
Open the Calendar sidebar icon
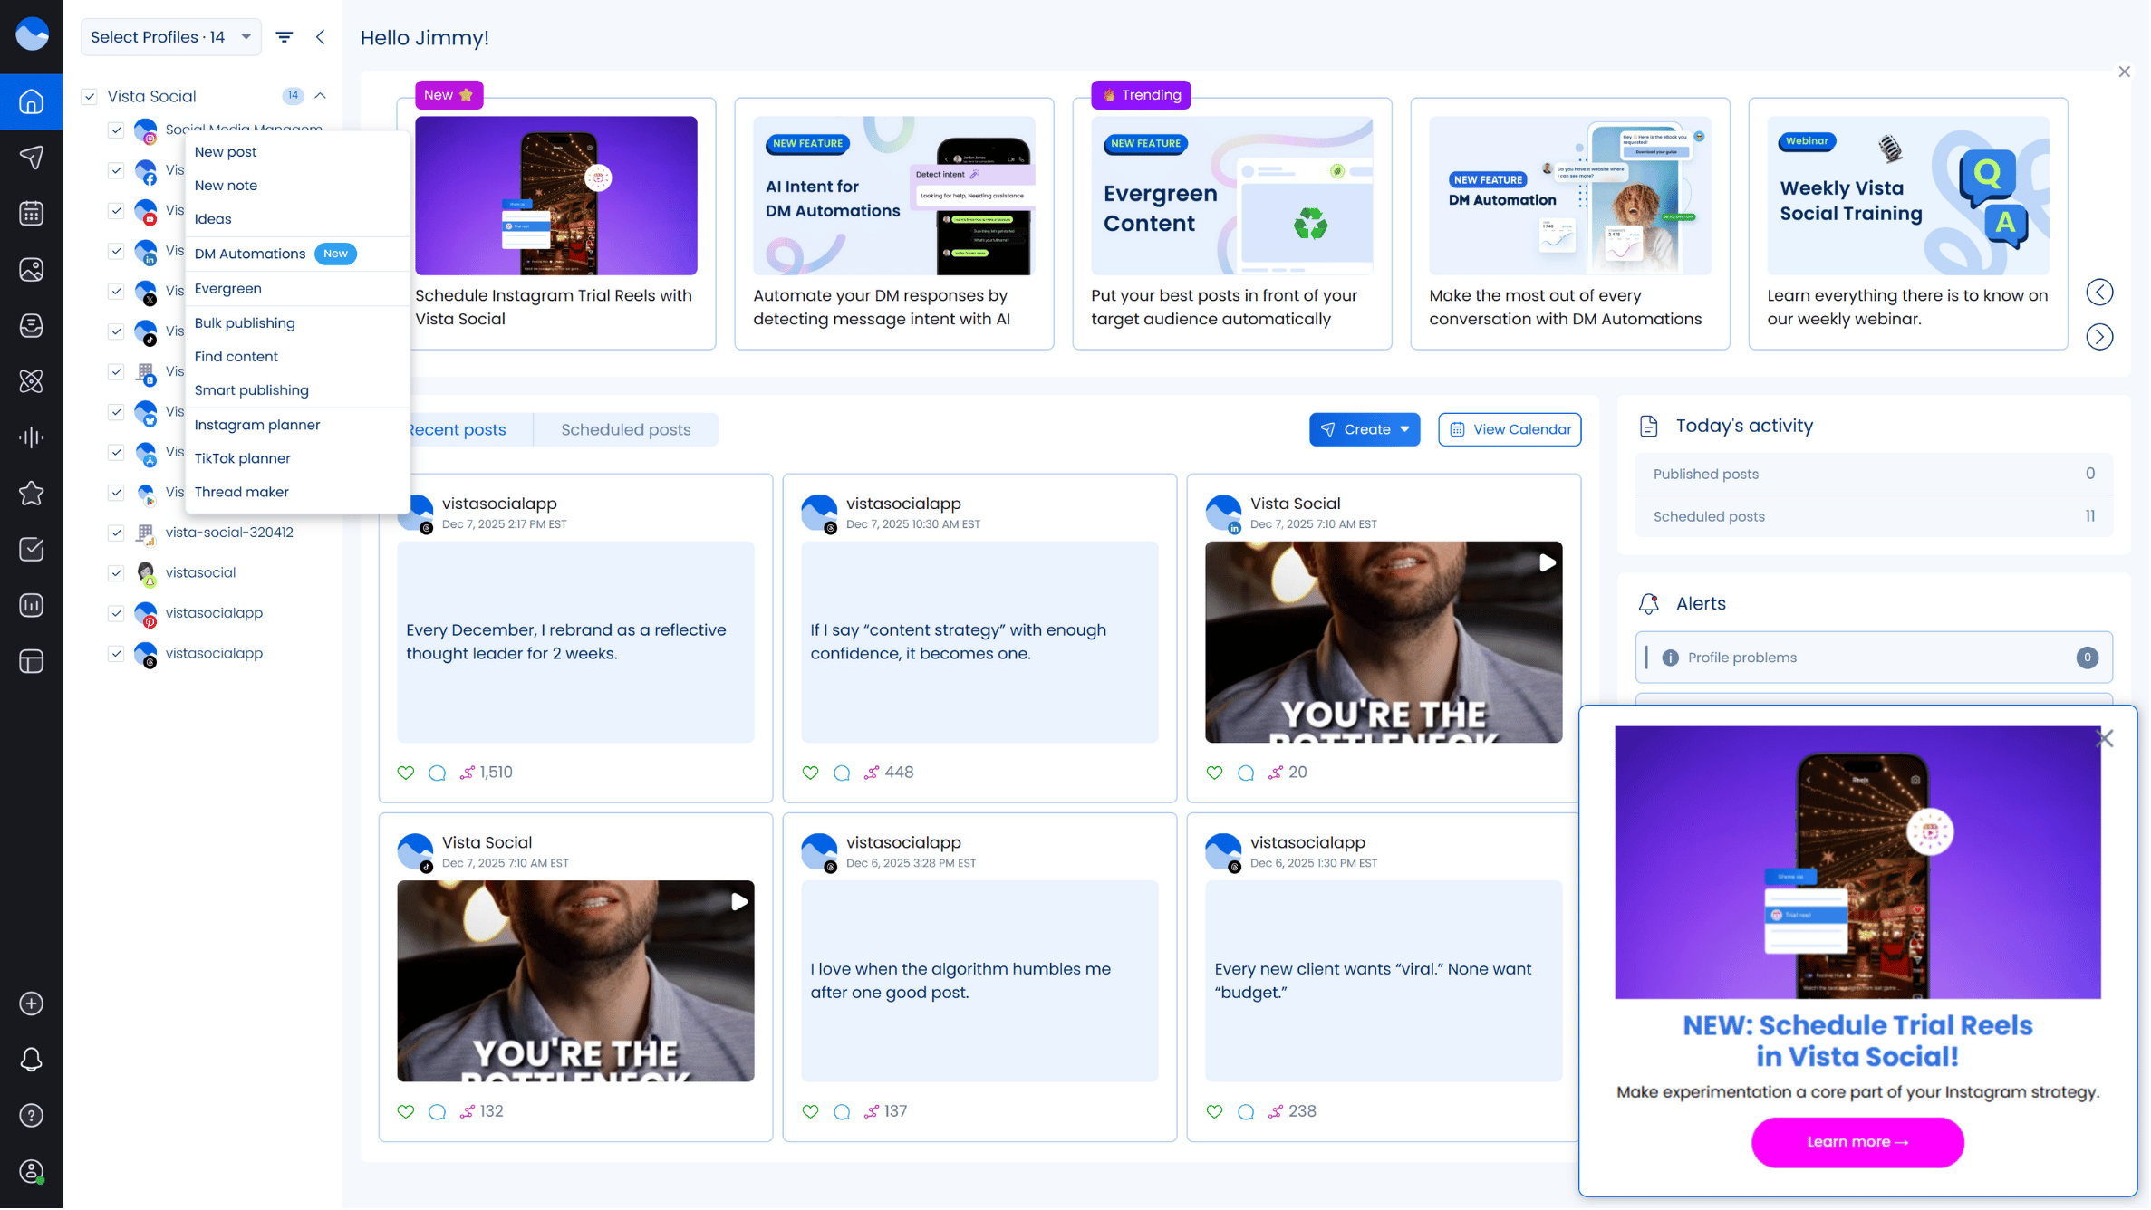[32, 214]
